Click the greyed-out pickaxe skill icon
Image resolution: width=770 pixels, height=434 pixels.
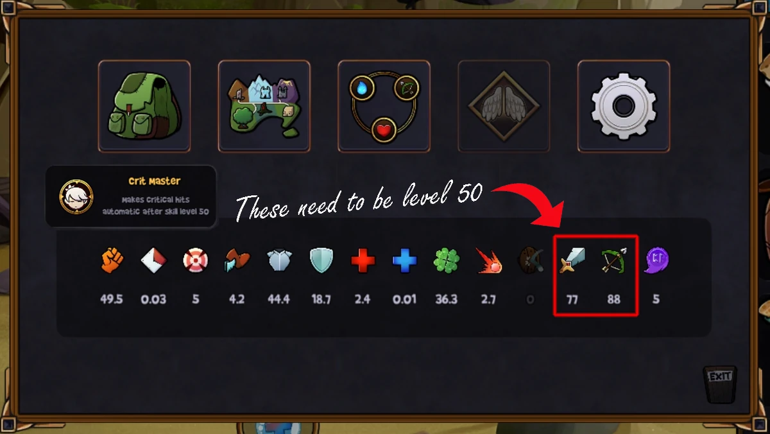coord(530,261)
